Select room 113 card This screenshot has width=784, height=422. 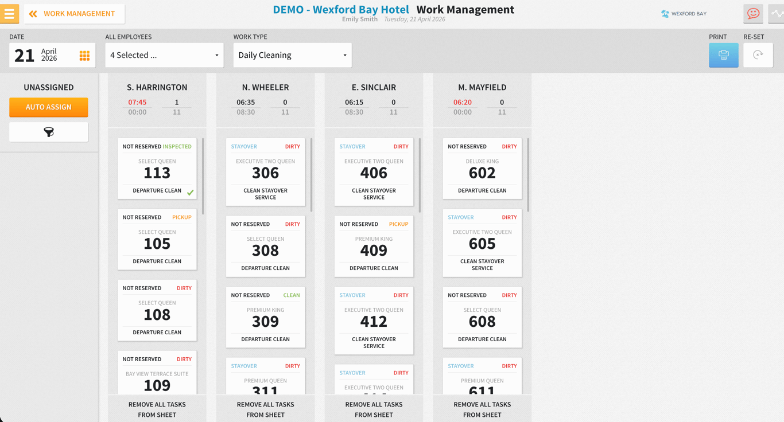click(x=157, y=169)
